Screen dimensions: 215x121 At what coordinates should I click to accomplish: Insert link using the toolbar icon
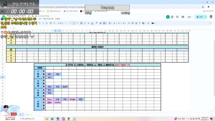tap(129, 23)
